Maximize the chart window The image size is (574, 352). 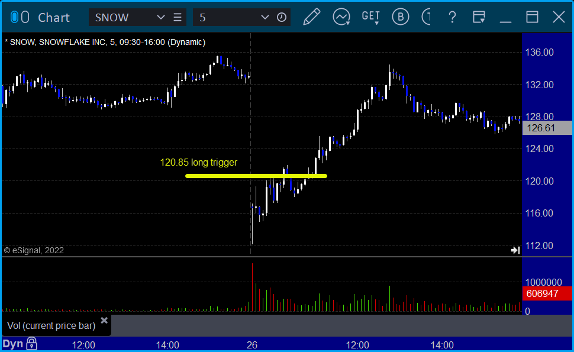532,17
